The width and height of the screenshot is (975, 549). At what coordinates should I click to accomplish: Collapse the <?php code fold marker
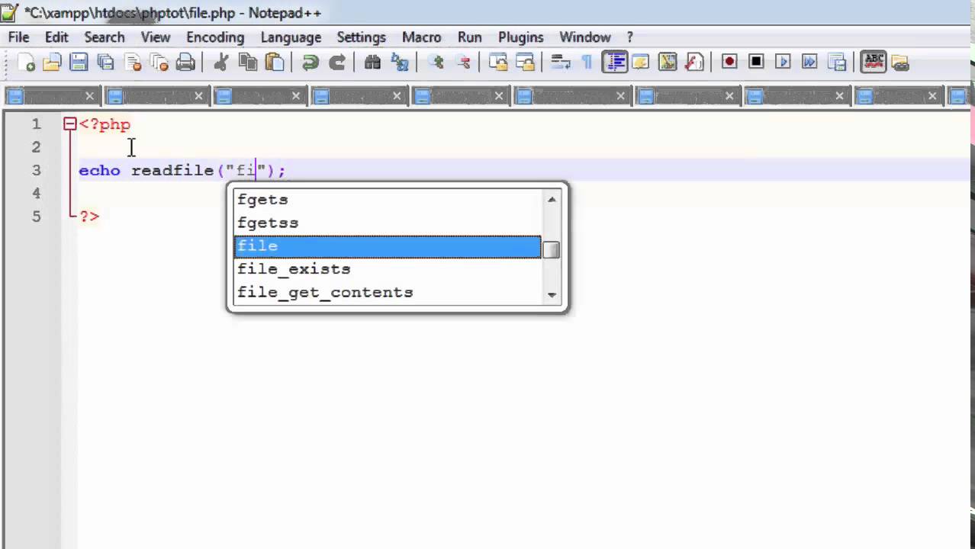pyautogui.click(x=70, y=124)
